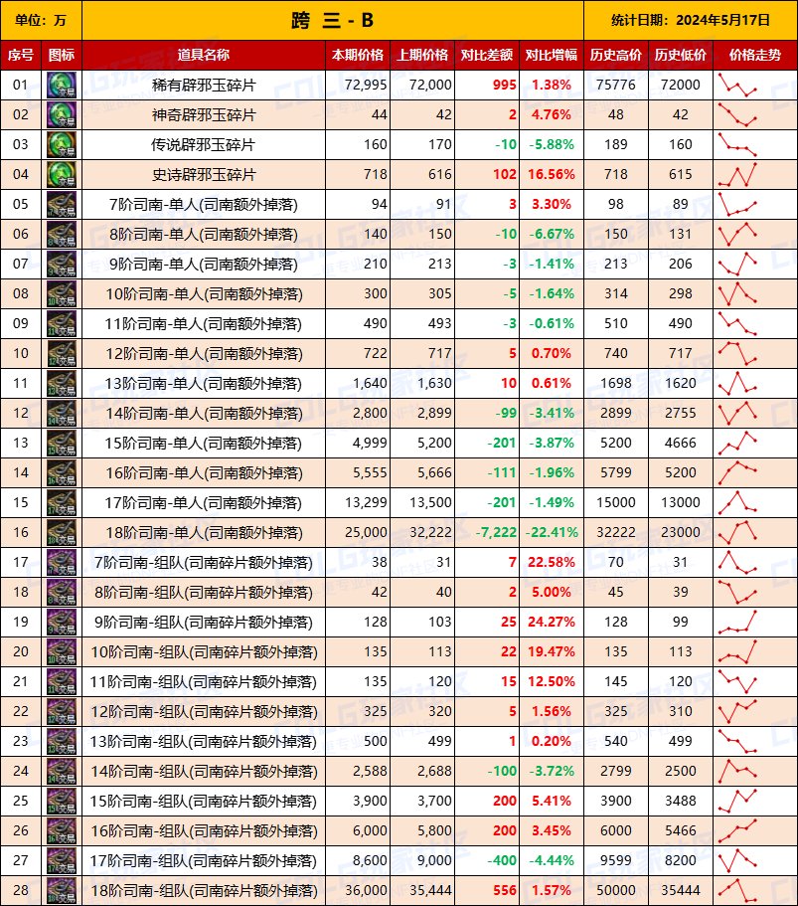Click the 16.56% increase value
This screenshot has height=906, width=798.
click(552, 174)
